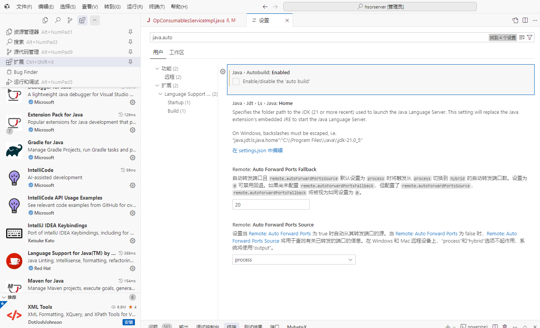Select IntelliJ IDEA Keybindings keyboard icon
Image resolution: width=540 pixels, height=328 pixels.
(14, 233)
